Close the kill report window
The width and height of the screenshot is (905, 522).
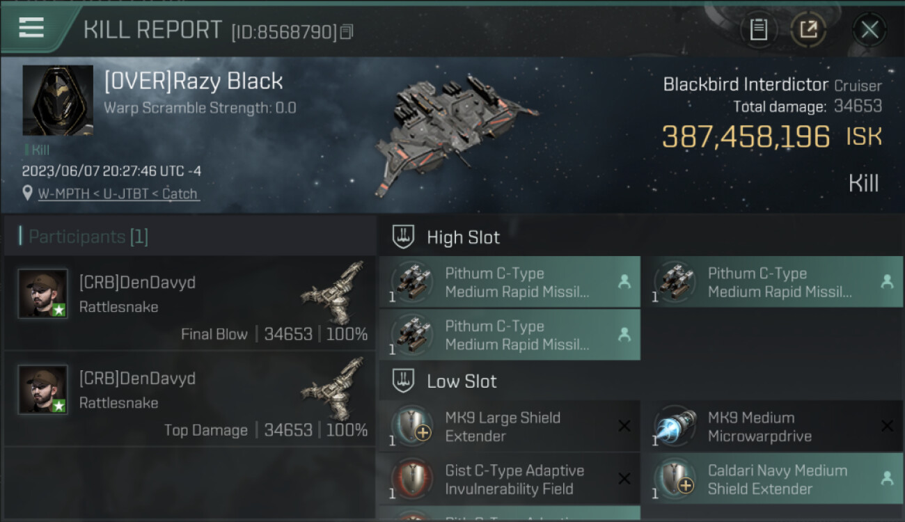point(869,29)
